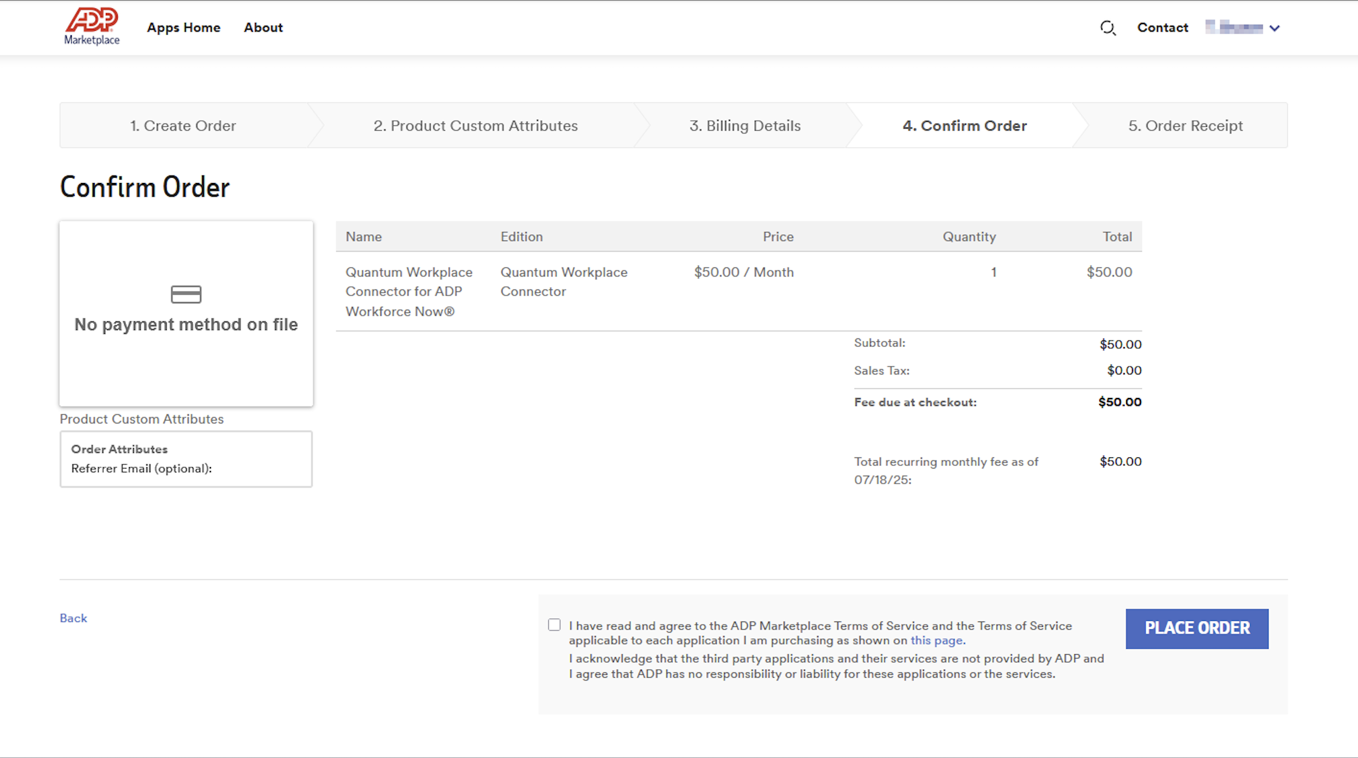
Task: Click the Sales Tax amount '$0.00'
Action: (x=1124, y=371)
